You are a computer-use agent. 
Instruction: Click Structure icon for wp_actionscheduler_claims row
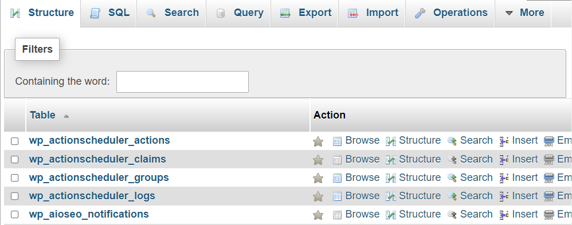point(391,160)
